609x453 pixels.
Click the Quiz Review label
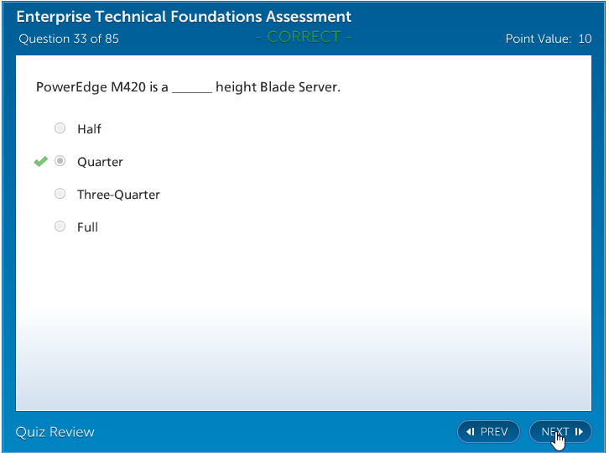(x=55, y=432)
